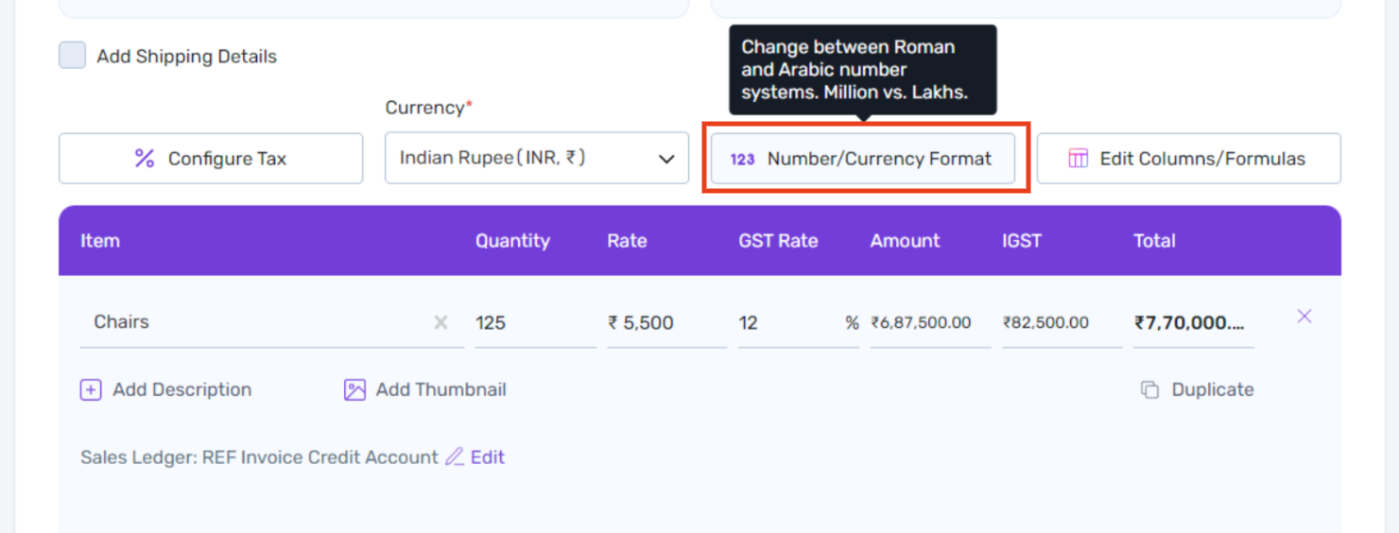This screenshot has height=533, width=1399.
Task: Click the percent icon on Configure Tax
Action: pyautogui.click(x=145, y=159)
